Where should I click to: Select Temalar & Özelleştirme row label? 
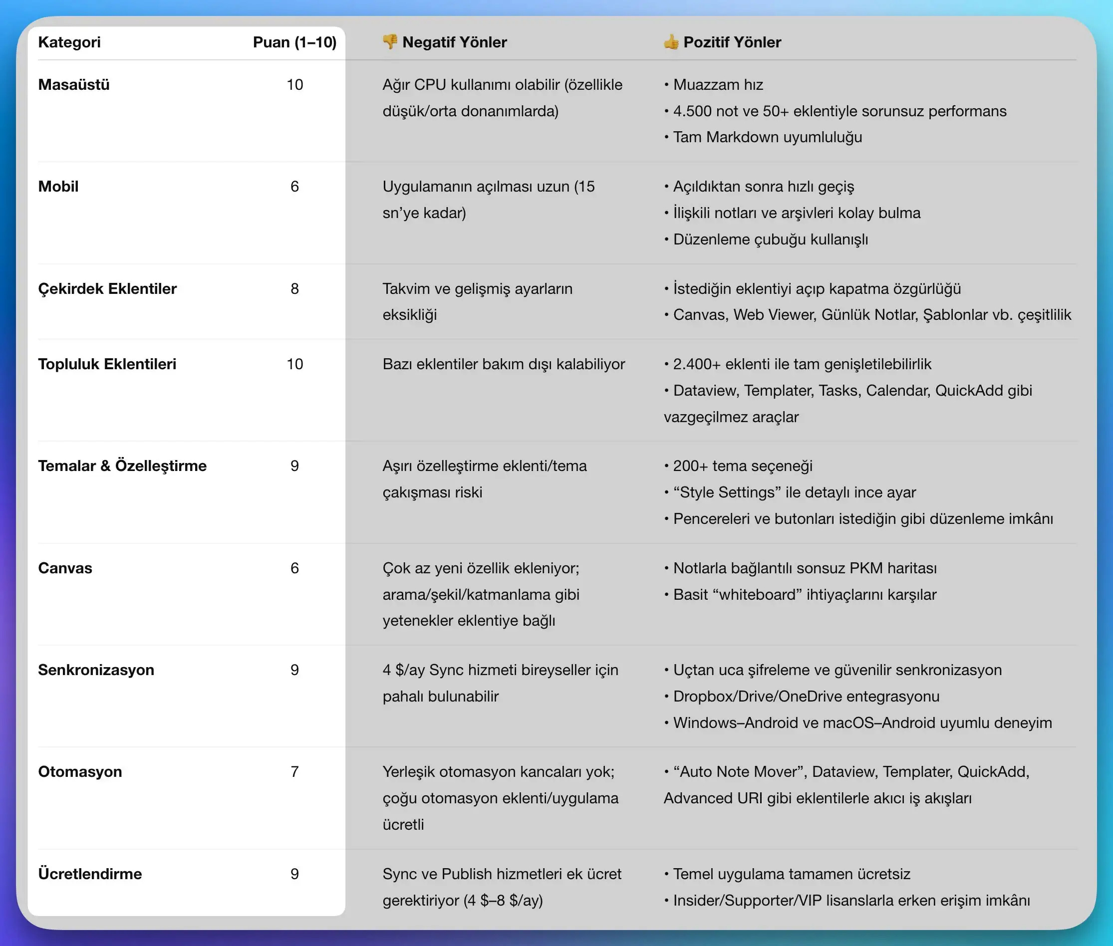coord(122,466)
